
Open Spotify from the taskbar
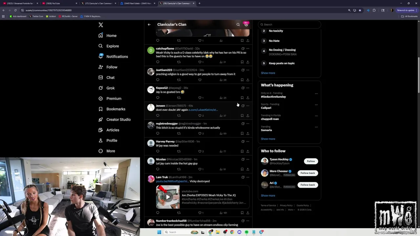pos(246,232)
